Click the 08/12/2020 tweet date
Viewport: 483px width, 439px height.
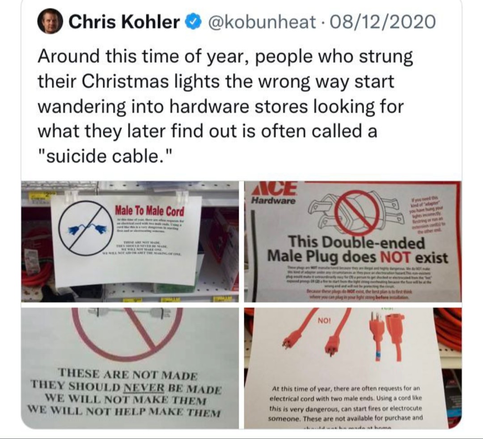(x=383, y=22)
